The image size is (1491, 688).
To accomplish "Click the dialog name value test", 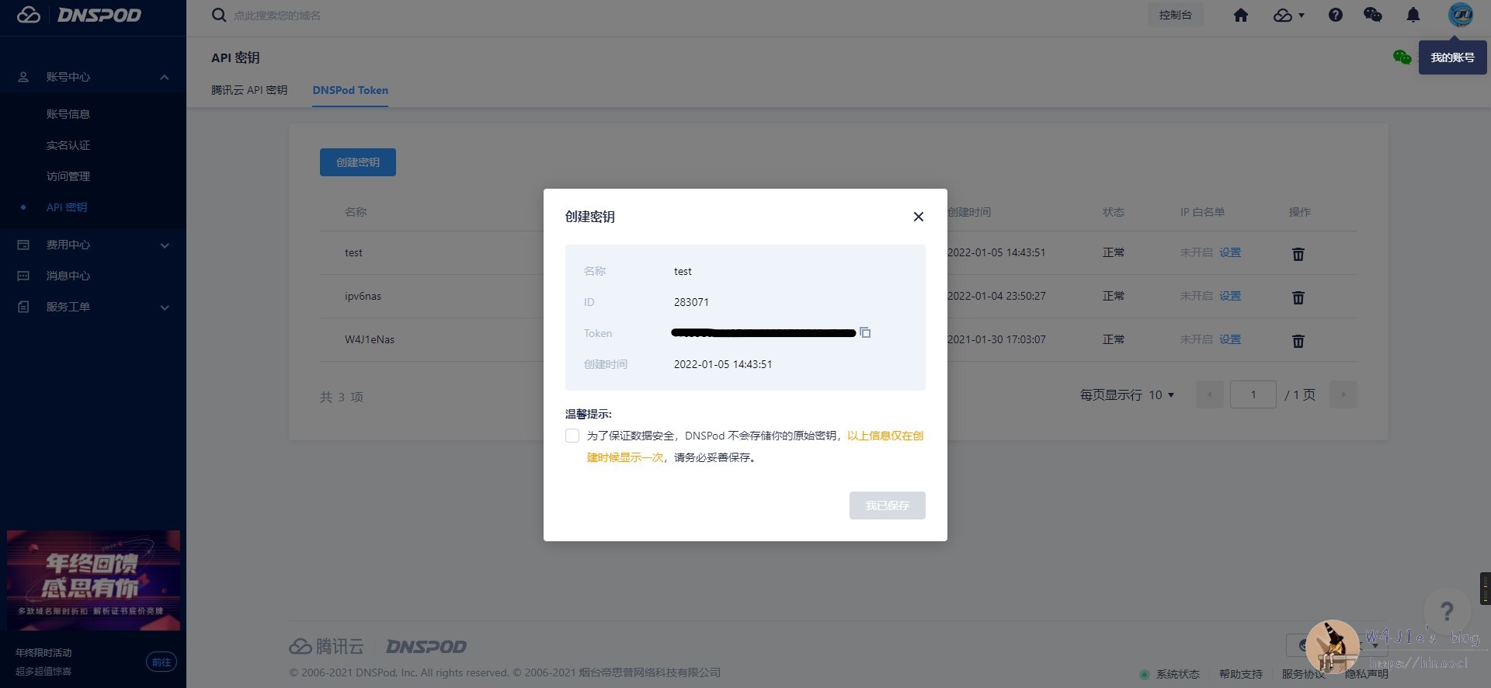I will tap(683, 271).
